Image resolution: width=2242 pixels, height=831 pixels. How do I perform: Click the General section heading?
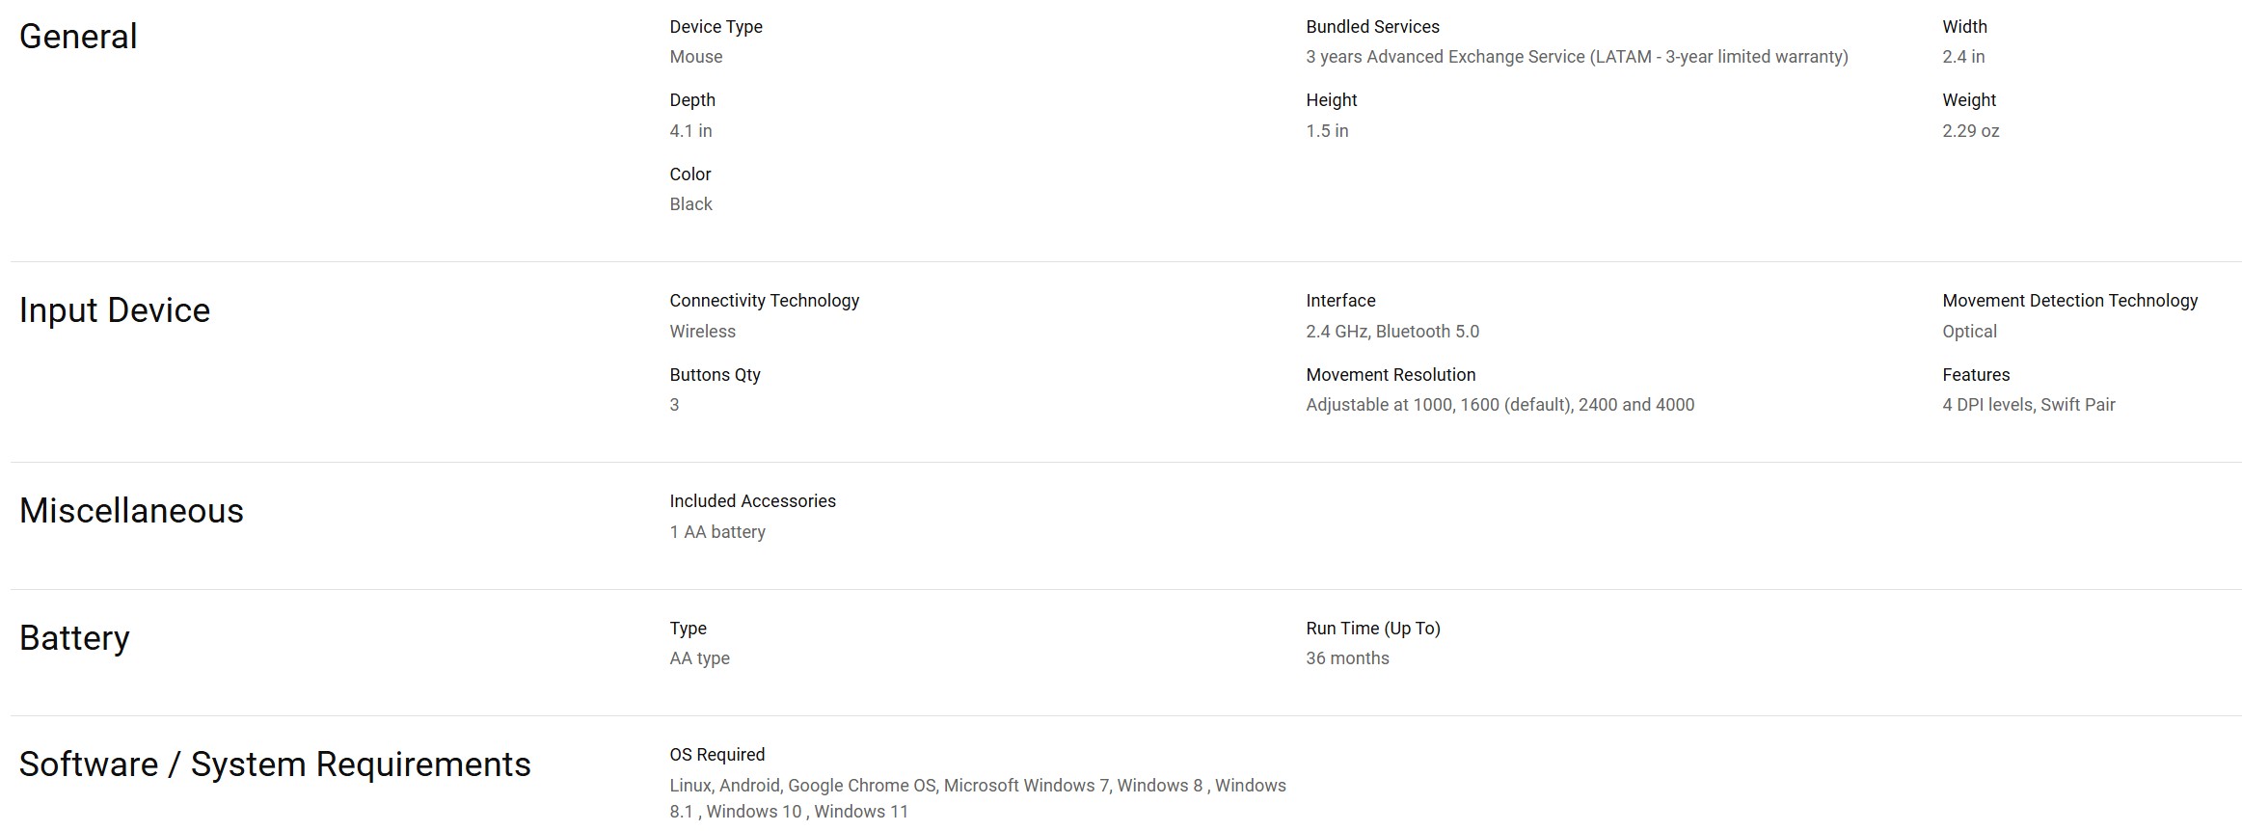click(x=78, y=37)
